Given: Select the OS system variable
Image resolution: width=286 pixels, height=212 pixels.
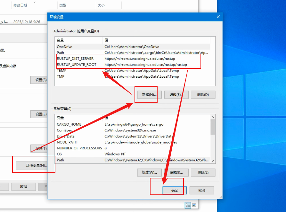Looking at the screenshot, I should point(133,154).
